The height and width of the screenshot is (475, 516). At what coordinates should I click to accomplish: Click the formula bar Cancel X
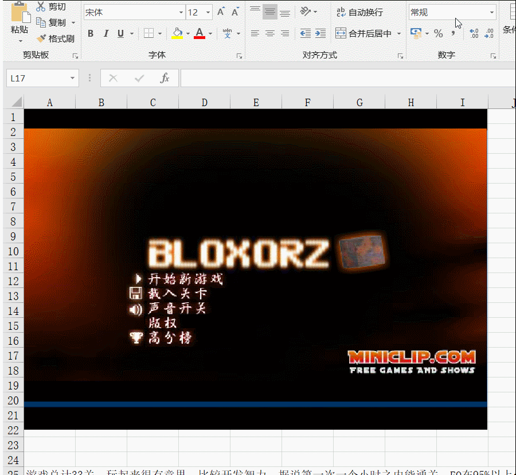tap(113, 78)
